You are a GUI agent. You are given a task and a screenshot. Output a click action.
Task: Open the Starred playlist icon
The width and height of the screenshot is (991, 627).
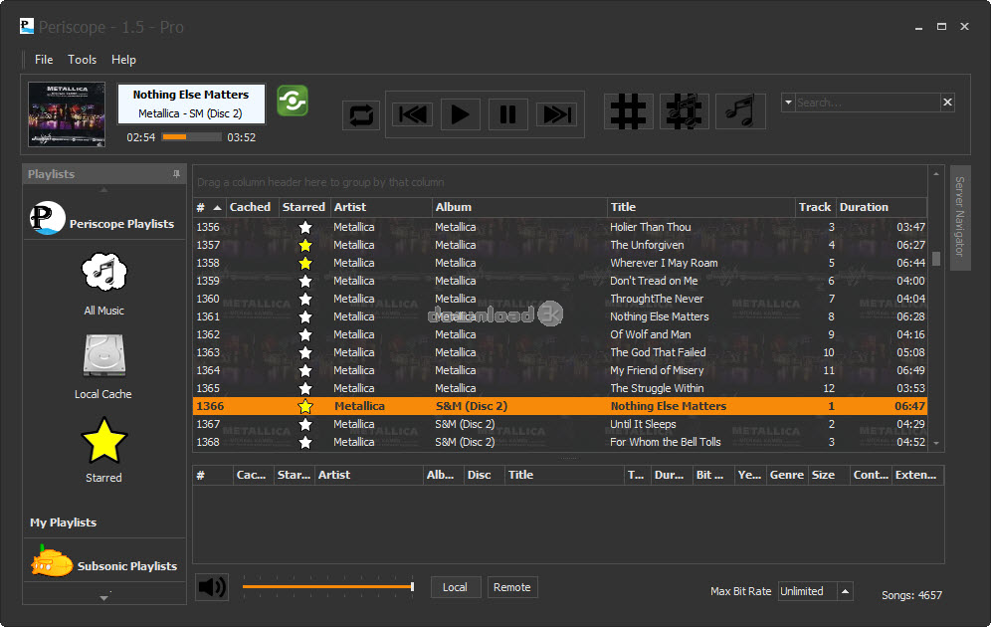104,441
